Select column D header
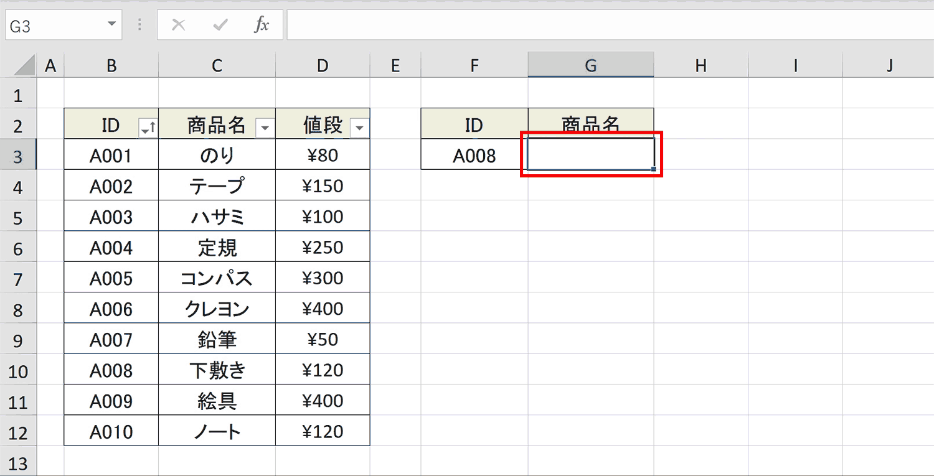Screen dimensions: 934x476 pyautogui.click(x=322, y=65)
